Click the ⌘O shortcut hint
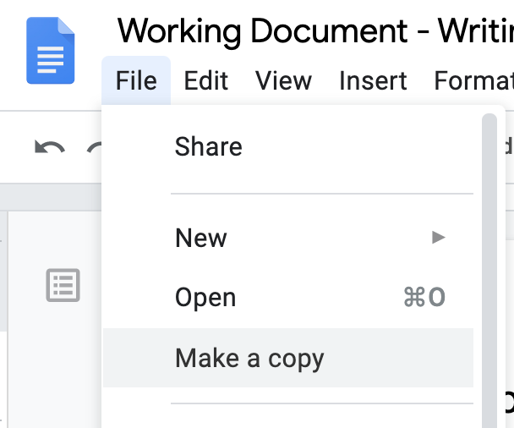Viewport: 514px width, 428px height. [424, 298]
